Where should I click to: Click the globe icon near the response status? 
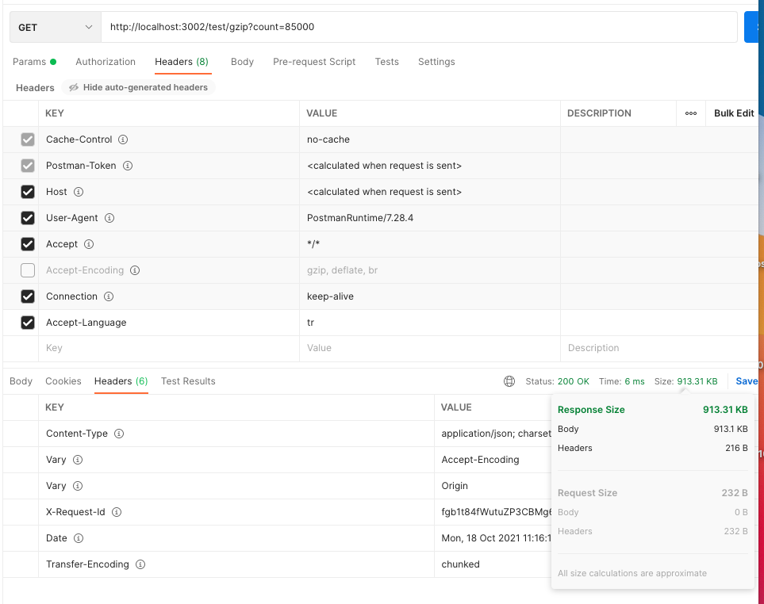[508, 381]
